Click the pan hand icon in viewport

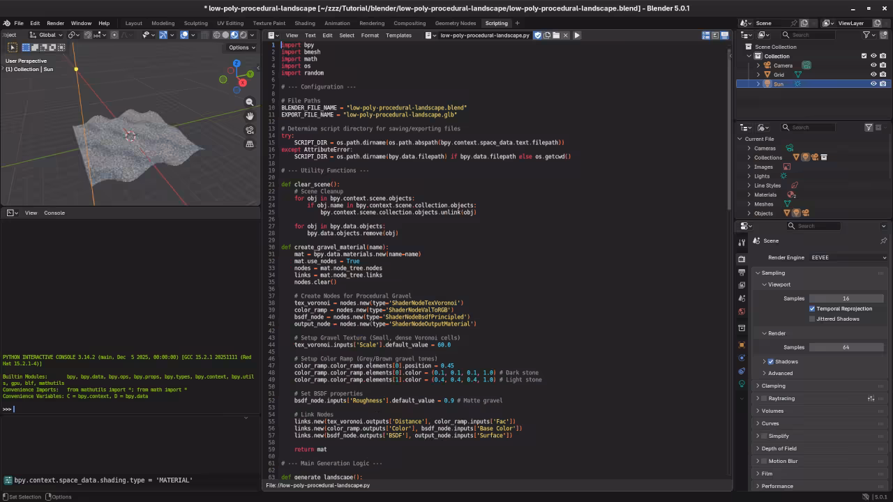pos(250,116)
